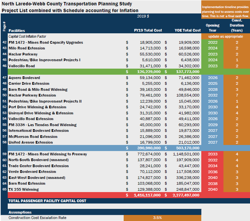Click the red subtotal 2,277,497,000 cell
Screen dimensions: 250x221
[183, 195]
